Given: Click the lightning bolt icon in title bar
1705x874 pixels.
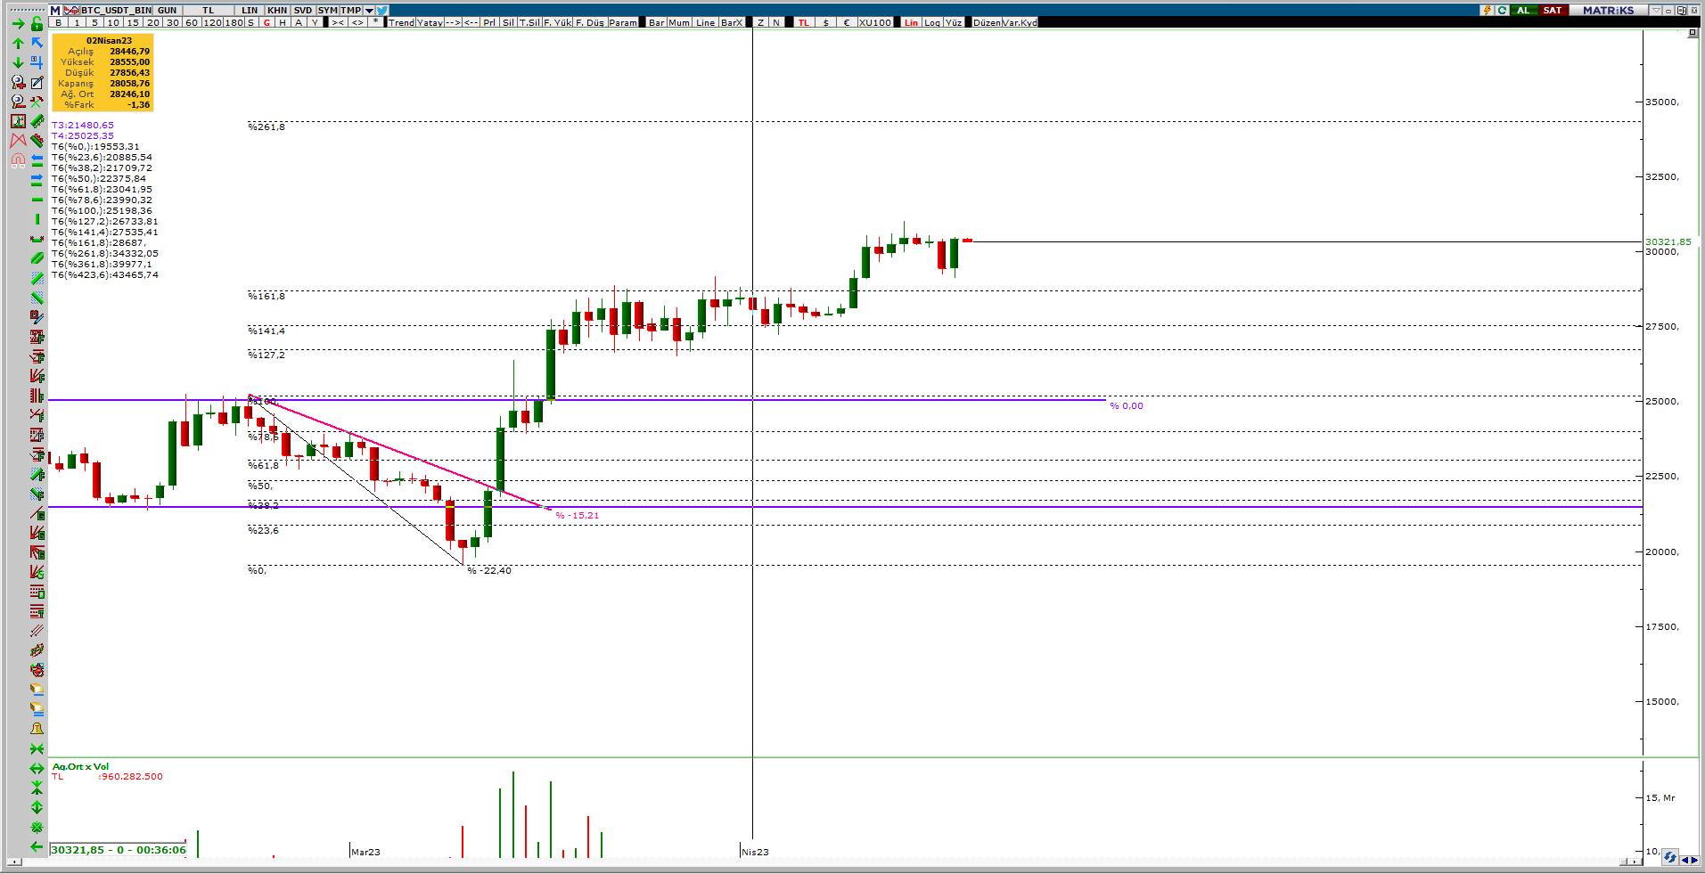Looking at the screenshot, I should click(x=1487, y=11).
